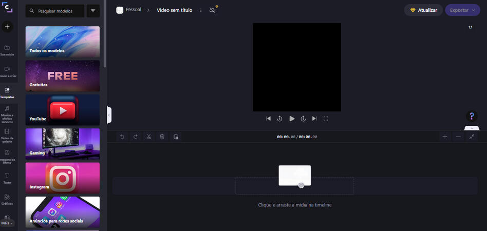Open the Texto sidebar tab
Screen dimensions: 487x231
click(x=7, y=179)
